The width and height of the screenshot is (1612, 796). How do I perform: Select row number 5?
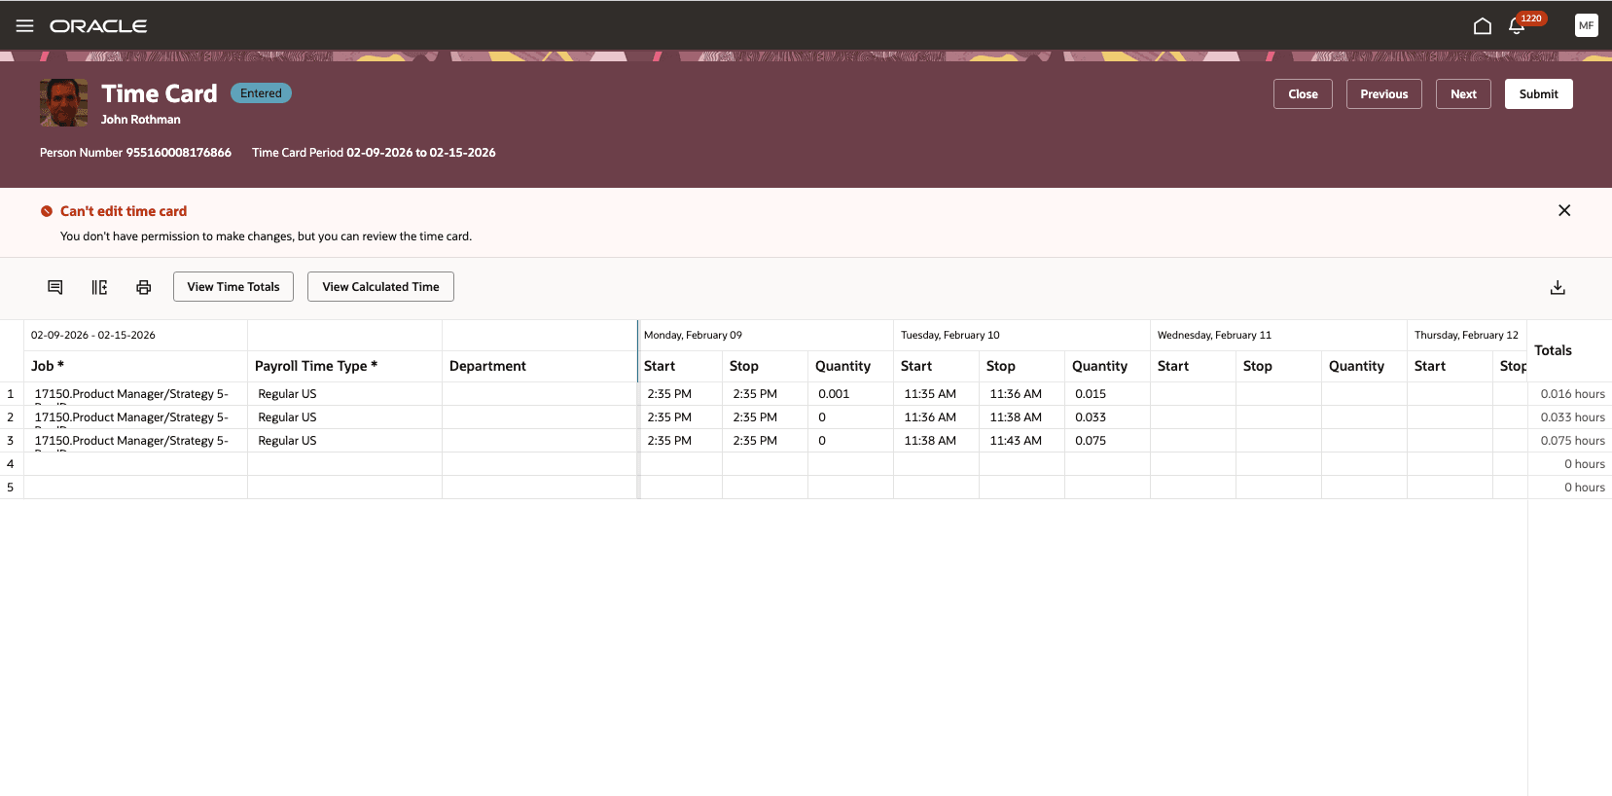pyautogui.click(x=11, y=488)
